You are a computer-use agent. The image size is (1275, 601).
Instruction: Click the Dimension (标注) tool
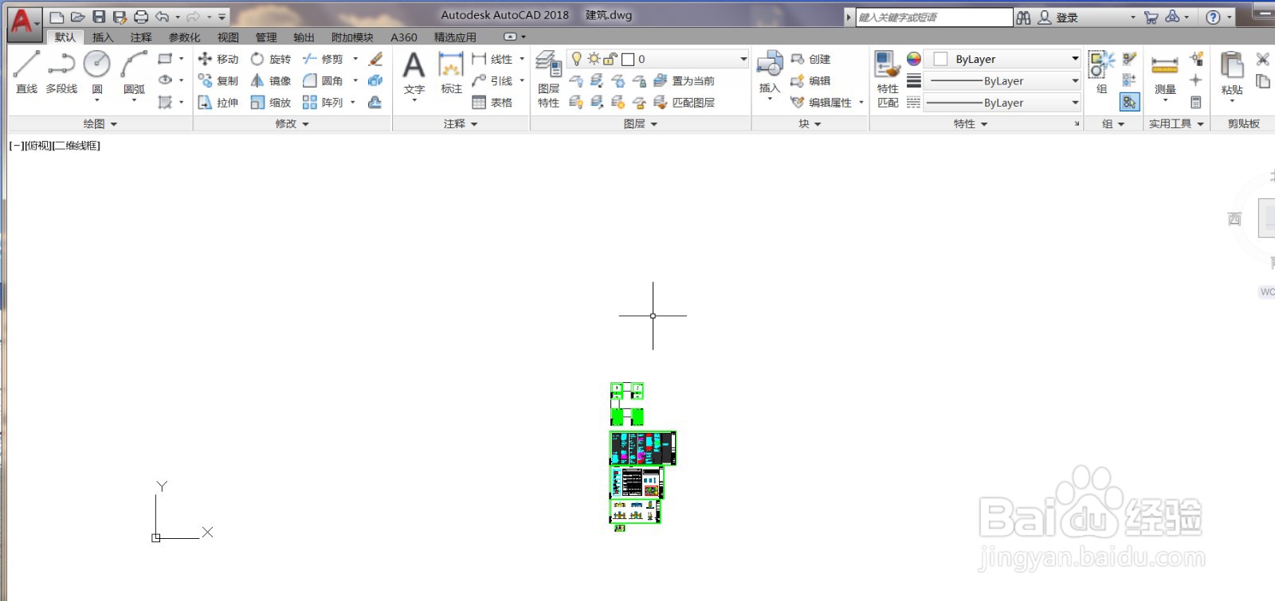(x=451, y=72)
